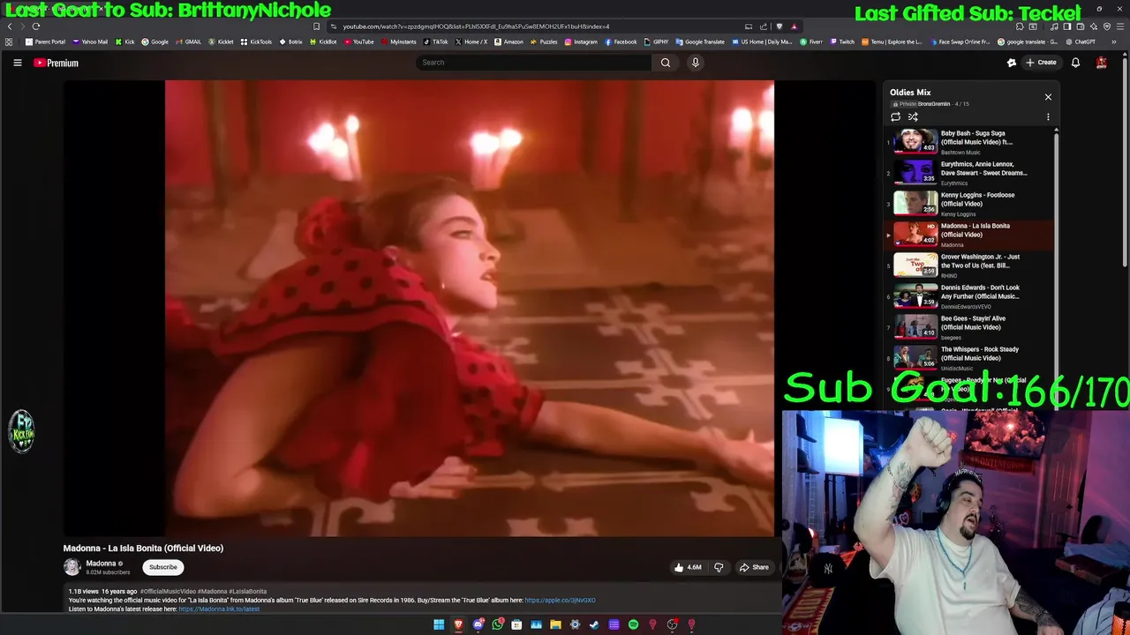Open Windows Start menu
The width and height of the screenshot is (1130, 635).
439,624
